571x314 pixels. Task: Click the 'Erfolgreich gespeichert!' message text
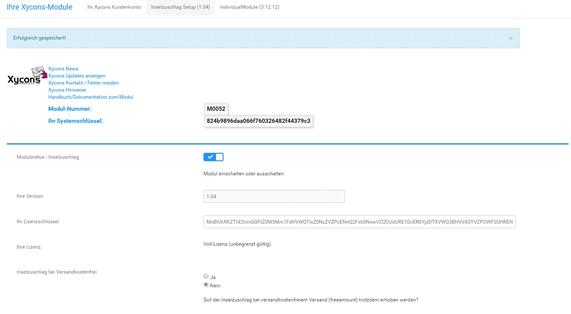(x=40, y=38)
